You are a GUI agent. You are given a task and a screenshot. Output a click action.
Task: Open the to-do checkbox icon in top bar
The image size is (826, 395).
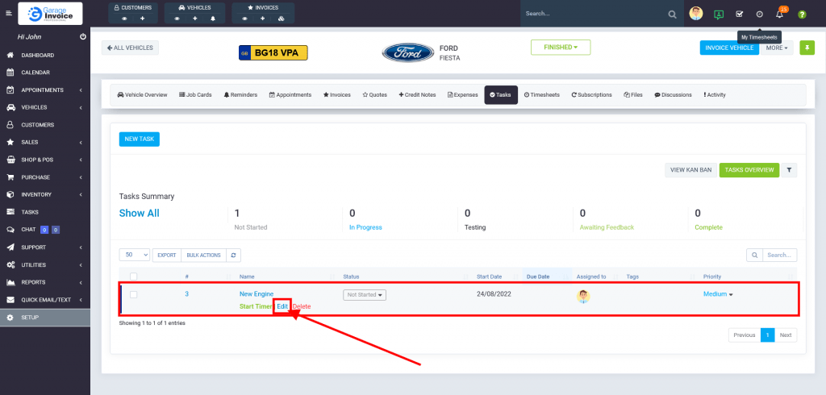click(x=739, y=15)
